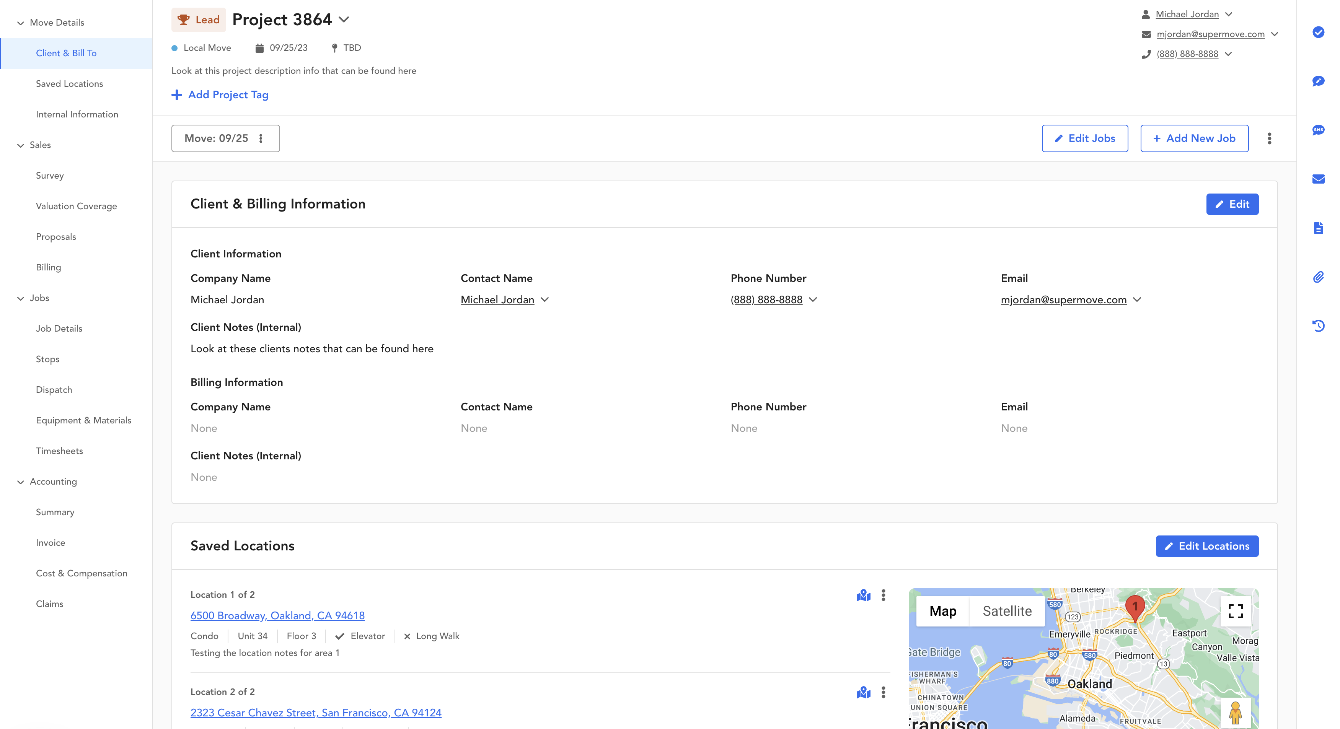Open Proposals in sidebar
1340x729 pixels.
[x=55, y=237]
